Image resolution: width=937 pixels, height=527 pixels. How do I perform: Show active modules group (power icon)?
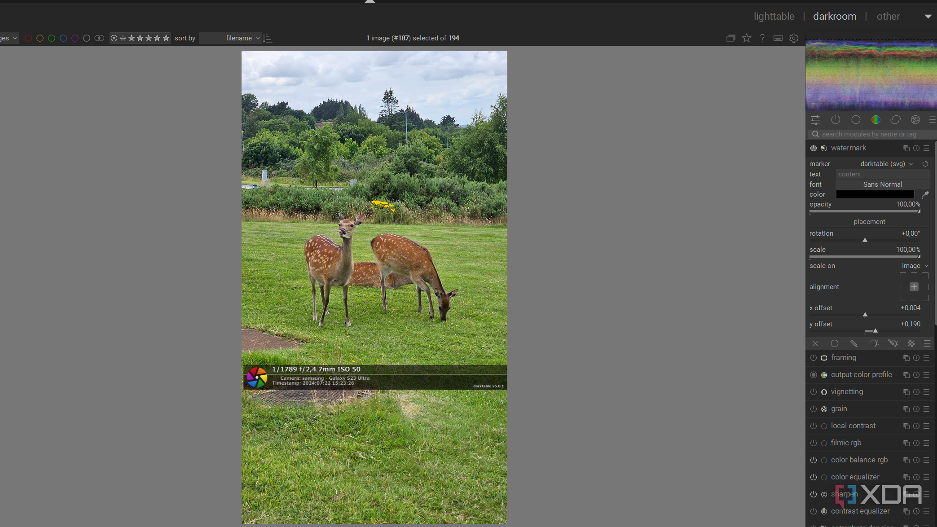pos(836,120)
